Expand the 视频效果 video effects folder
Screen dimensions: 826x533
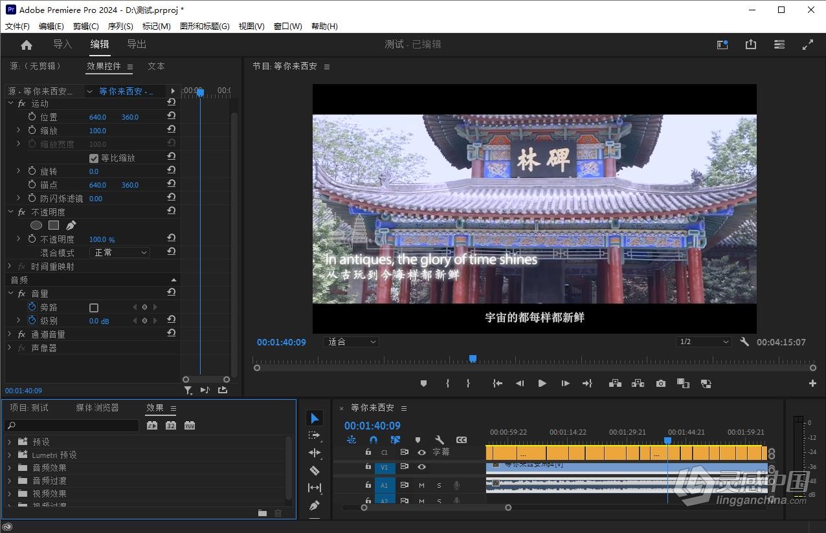10,494
